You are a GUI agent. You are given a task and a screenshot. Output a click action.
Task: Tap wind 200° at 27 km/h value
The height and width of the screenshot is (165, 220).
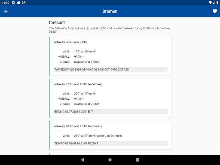pos(85,94)
